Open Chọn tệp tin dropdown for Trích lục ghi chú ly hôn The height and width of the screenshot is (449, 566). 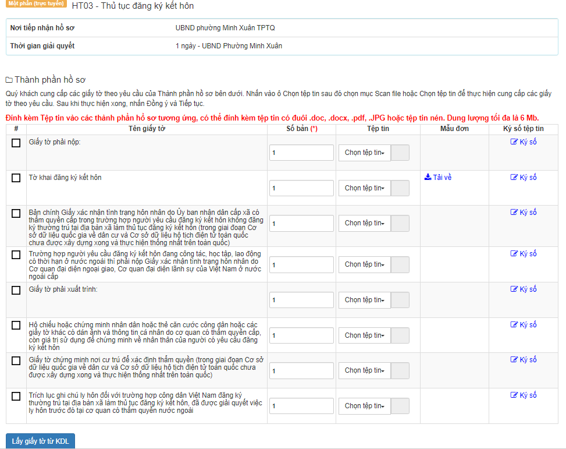coord(365,406)
